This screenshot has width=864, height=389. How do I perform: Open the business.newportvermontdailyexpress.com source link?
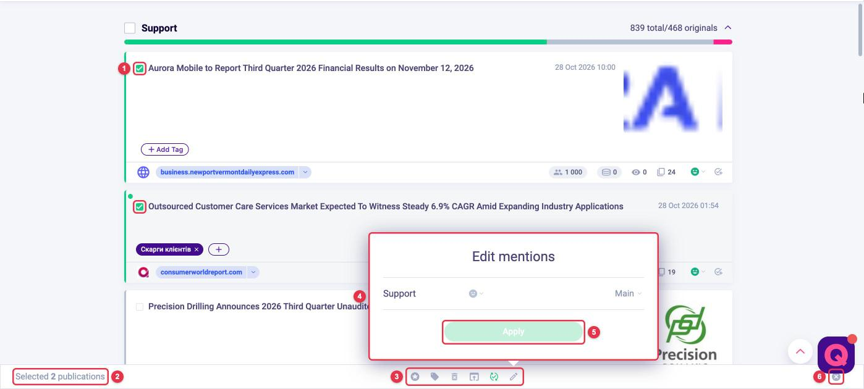coord(227,172)
